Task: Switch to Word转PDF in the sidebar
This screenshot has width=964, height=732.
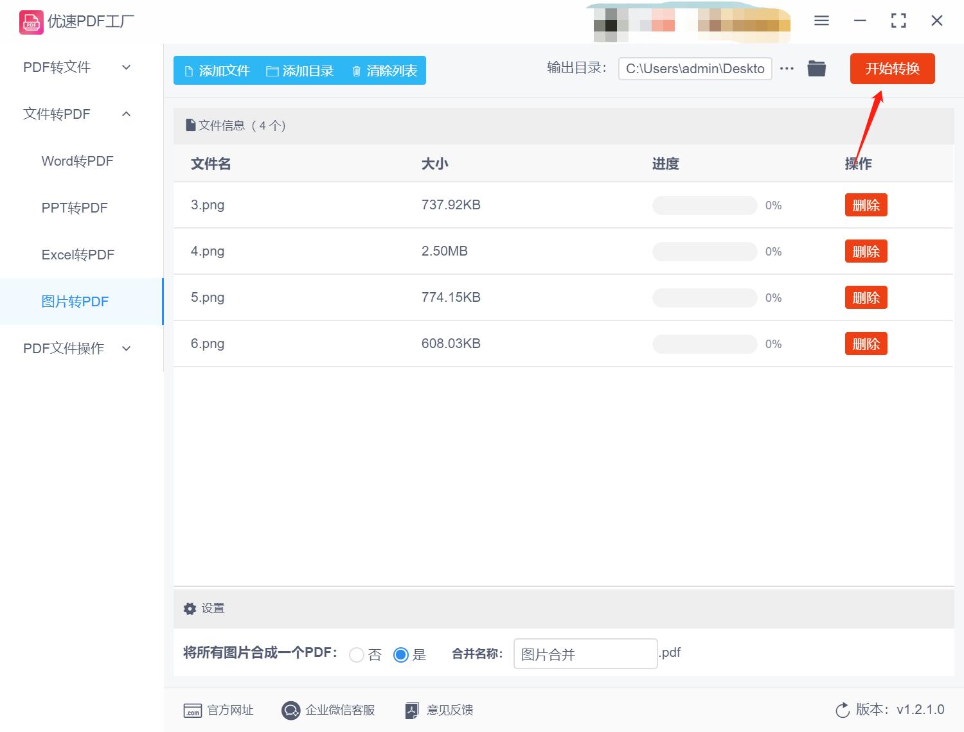Action: pos(77,161)
